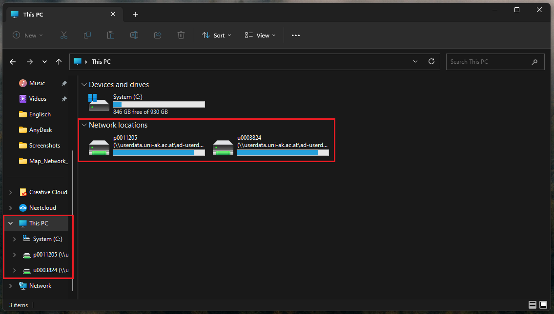Click the Share icon in toolbar

tap(158, 35)
